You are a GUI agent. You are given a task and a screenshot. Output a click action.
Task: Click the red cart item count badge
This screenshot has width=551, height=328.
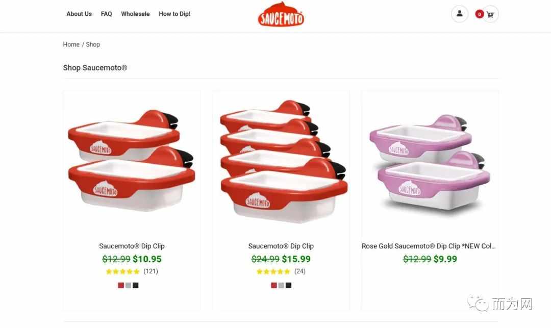tap(479, 14)
